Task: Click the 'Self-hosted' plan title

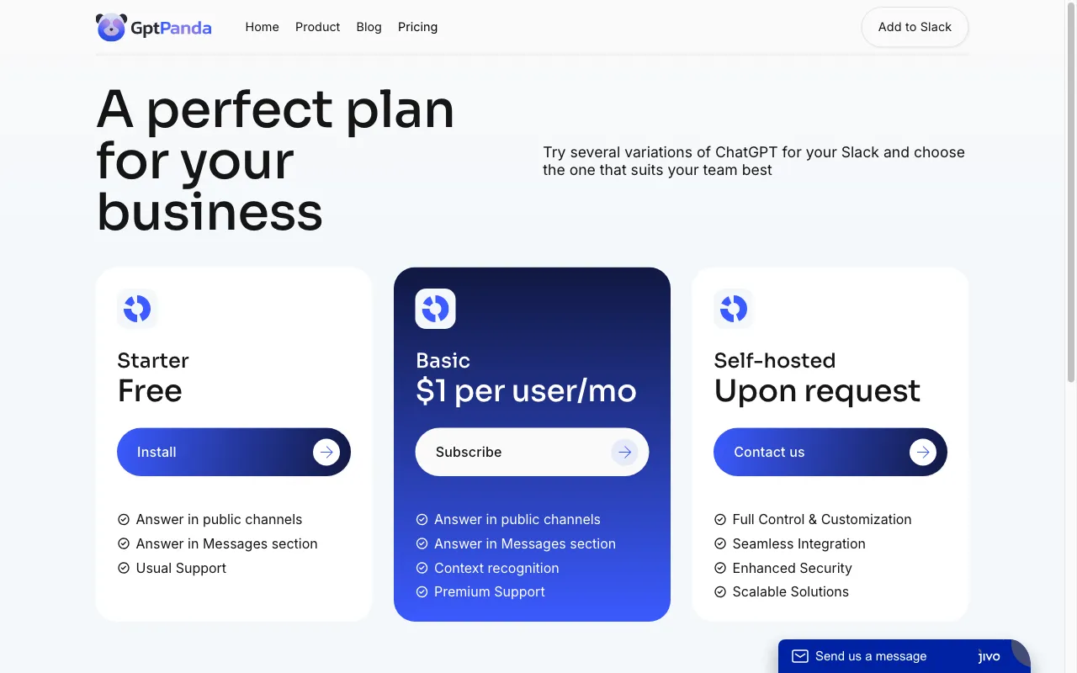Action: [x=774, y=361]
